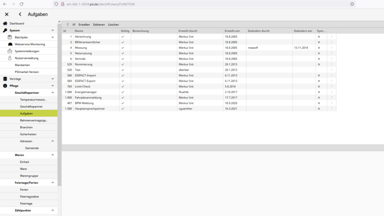Collapse the Pflege section chevron

click(x=53, y=86)
